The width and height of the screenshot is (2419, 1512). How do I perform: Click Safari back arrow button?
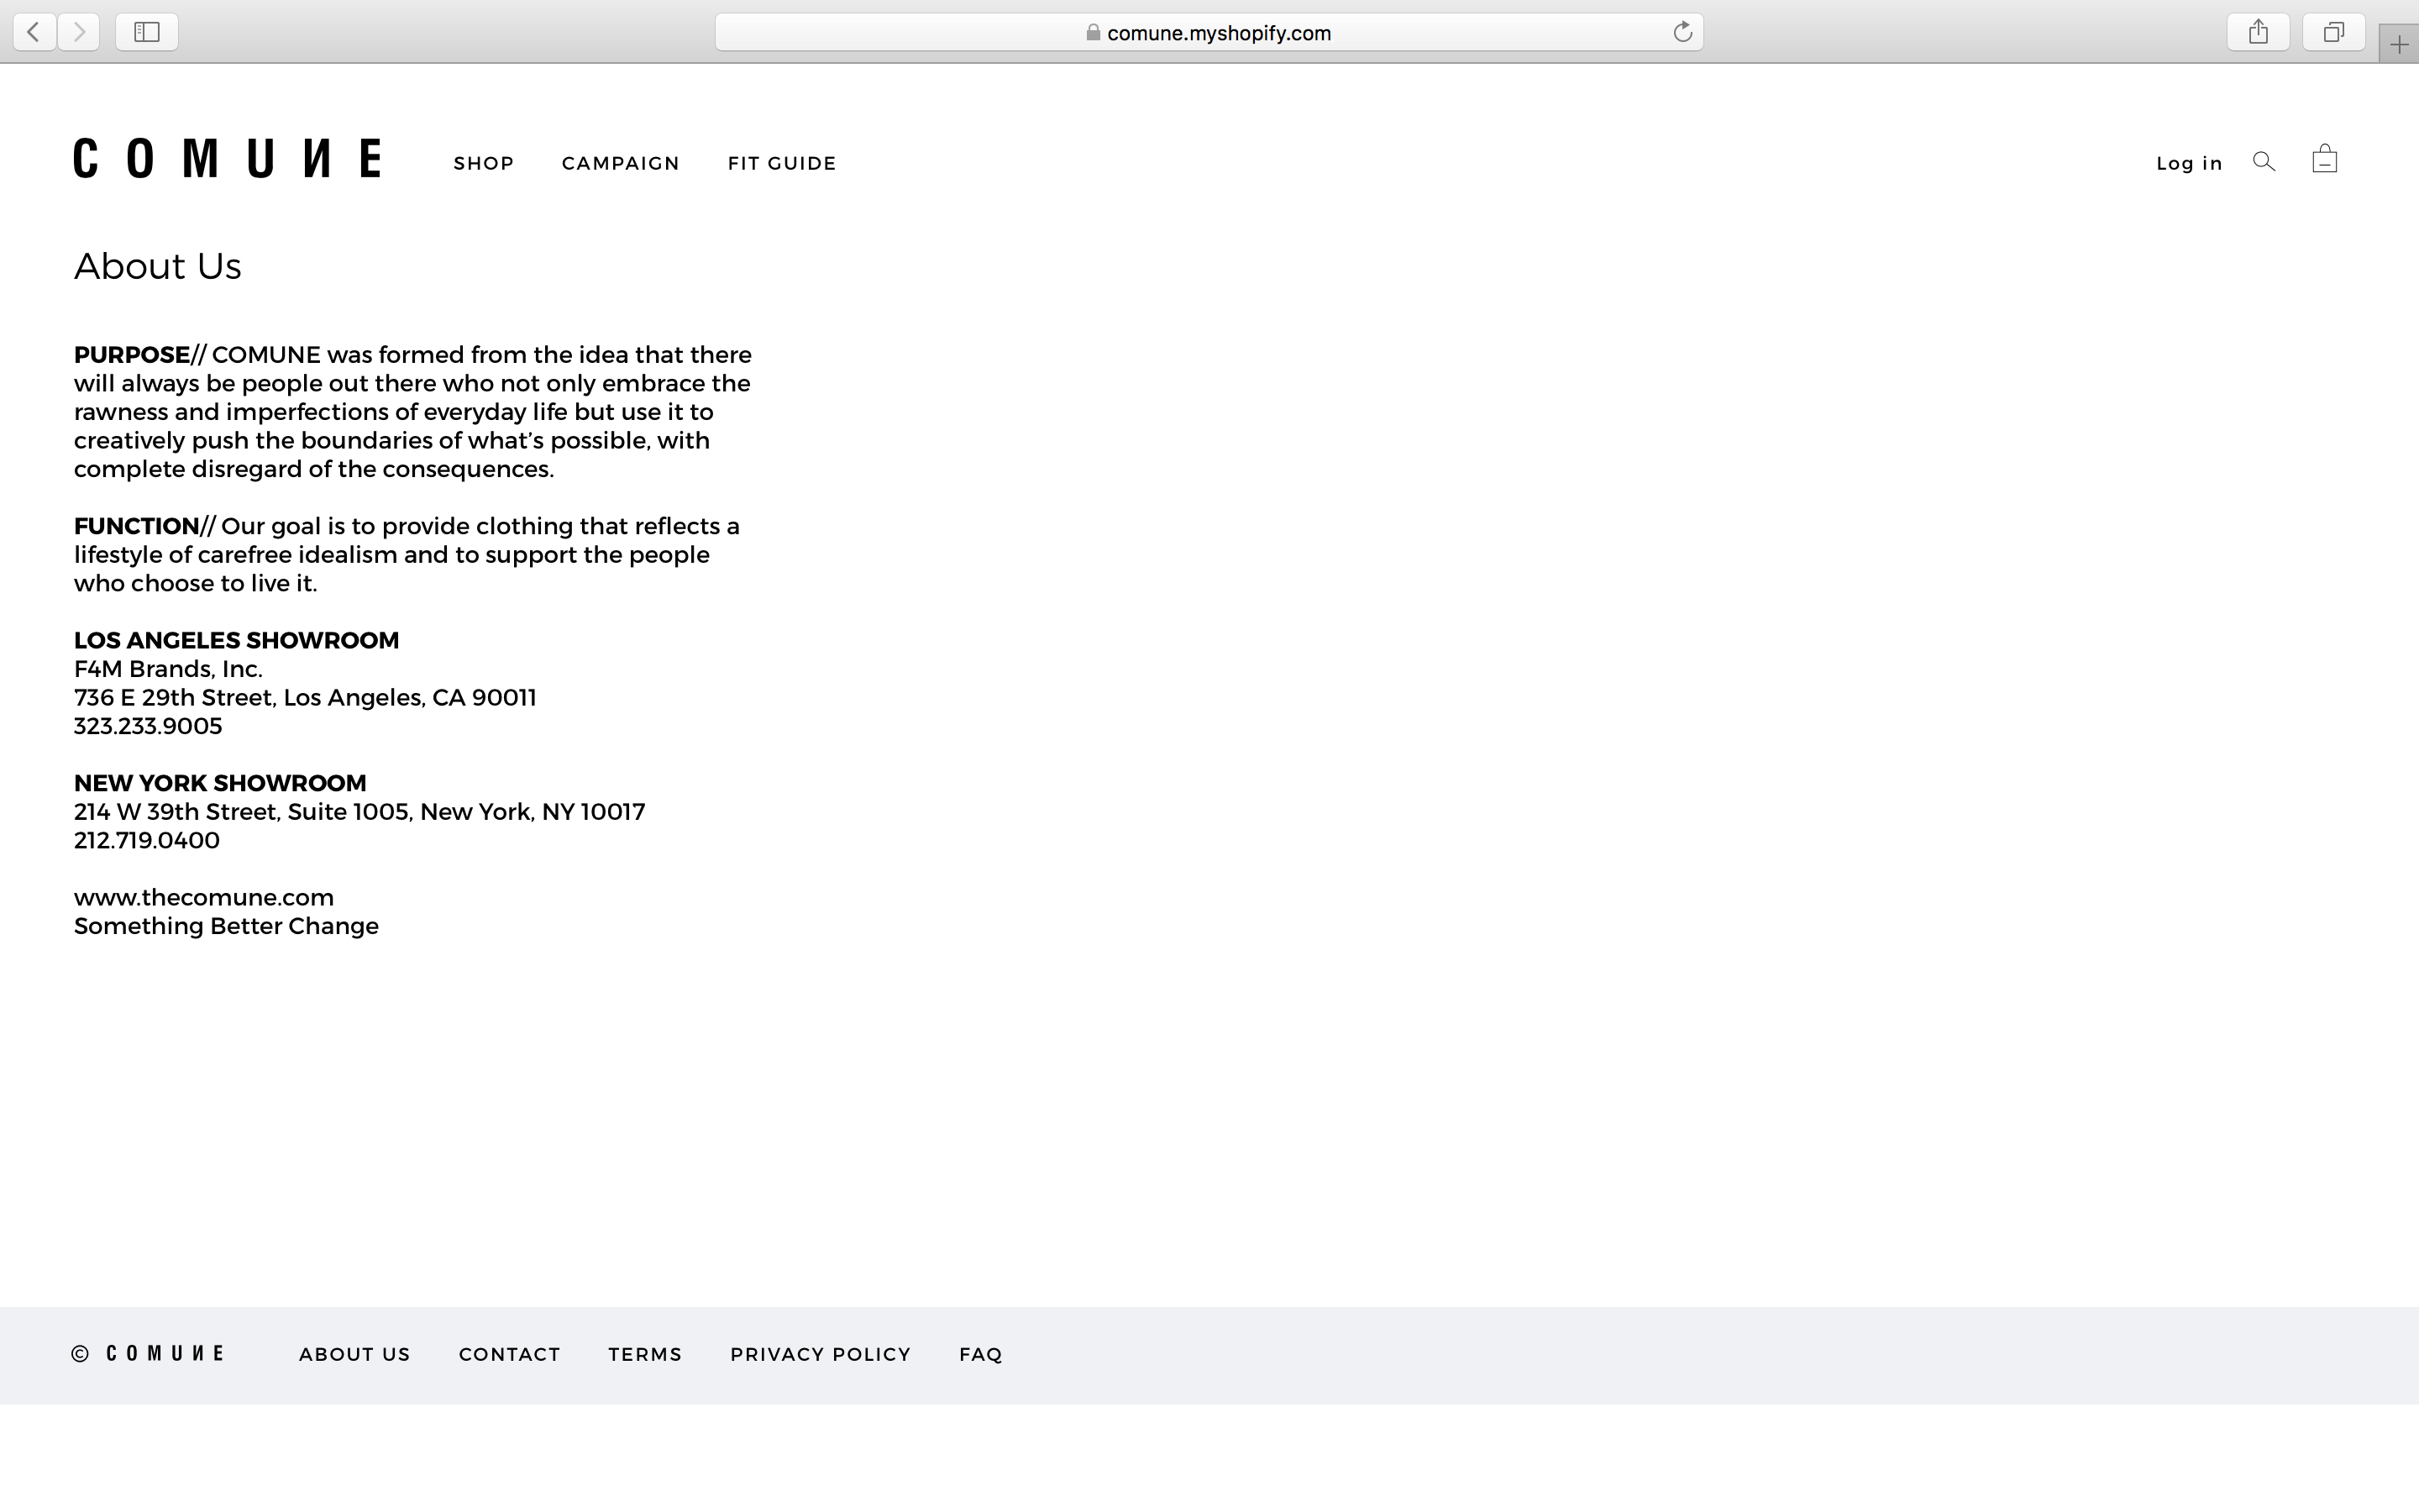coord(34,32)
